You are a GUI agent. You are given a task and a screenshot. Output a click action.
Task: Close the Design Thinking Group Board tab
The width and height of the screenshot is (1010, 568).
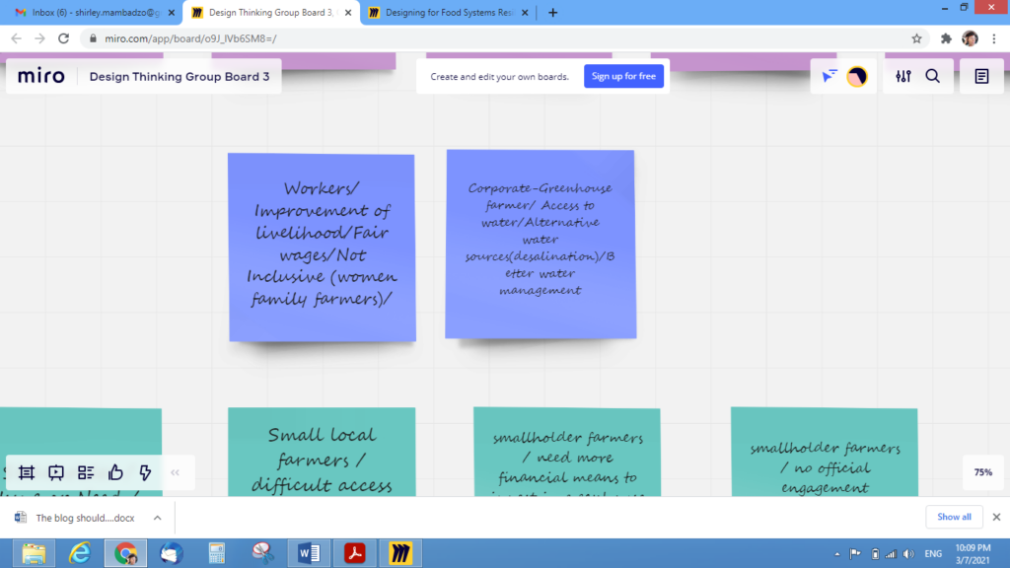348,13
